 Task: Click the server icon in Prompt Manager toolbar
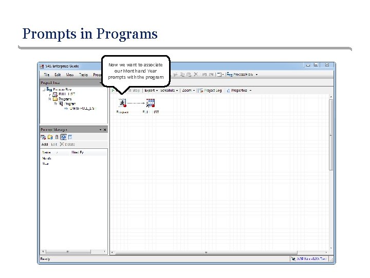pos(57,137)
